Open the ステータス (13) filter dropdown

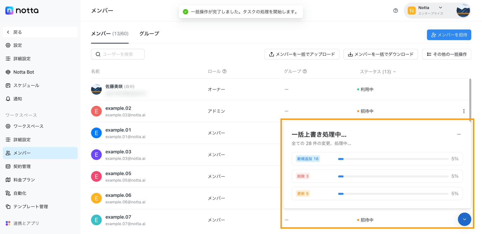pyautogui.click(x=378, y=71)
